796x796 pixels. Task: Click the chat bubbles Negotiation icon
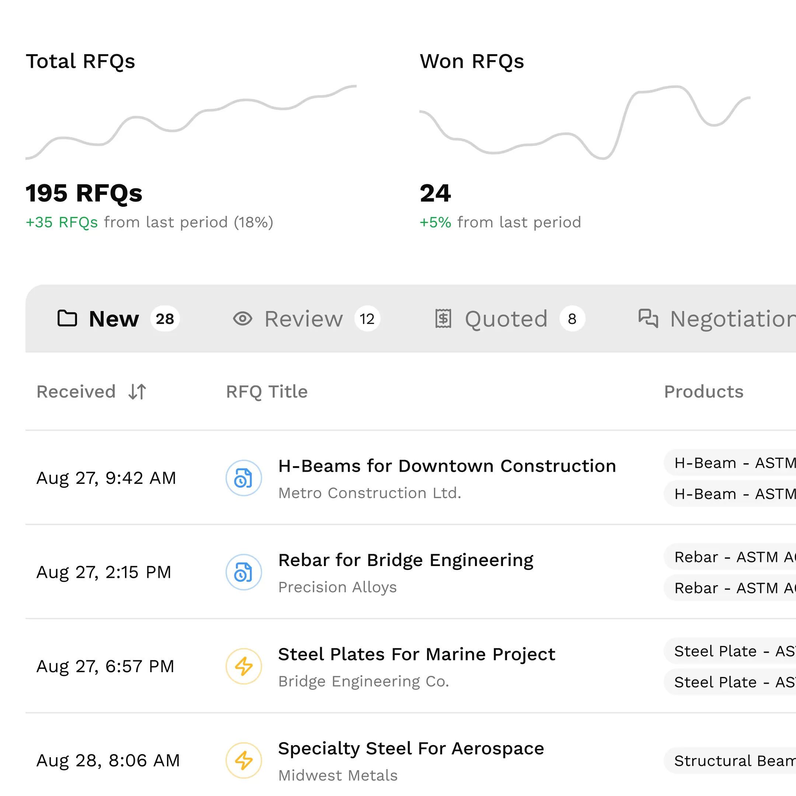click(x=648, y=318)
